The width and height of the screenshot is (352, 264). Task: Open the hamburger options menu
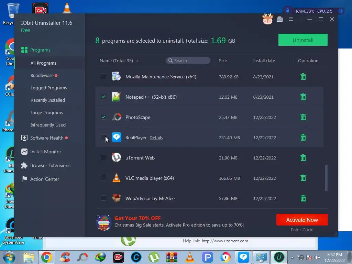[291, 19]
